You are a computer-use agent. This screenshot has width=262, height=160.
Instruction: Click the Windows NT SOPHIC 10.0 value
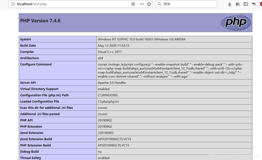tap(141, 39)
